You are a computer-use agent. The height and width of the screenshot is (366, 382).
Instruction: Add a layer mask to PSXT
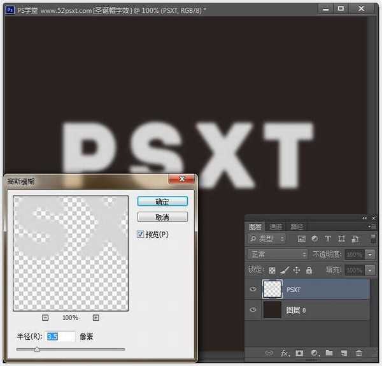(x=299, y=353)
